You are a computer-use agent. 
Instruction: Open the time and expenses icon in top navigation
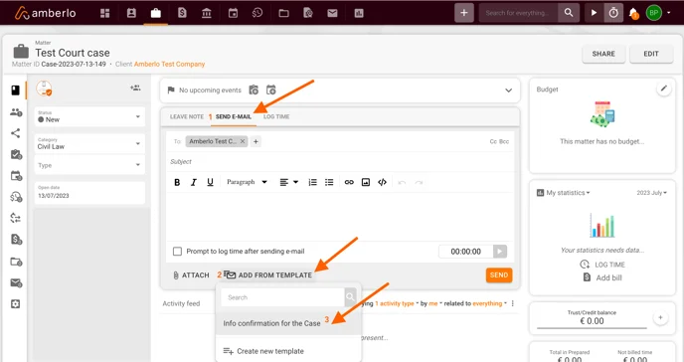pyautogui.click(x=257, y=13)
